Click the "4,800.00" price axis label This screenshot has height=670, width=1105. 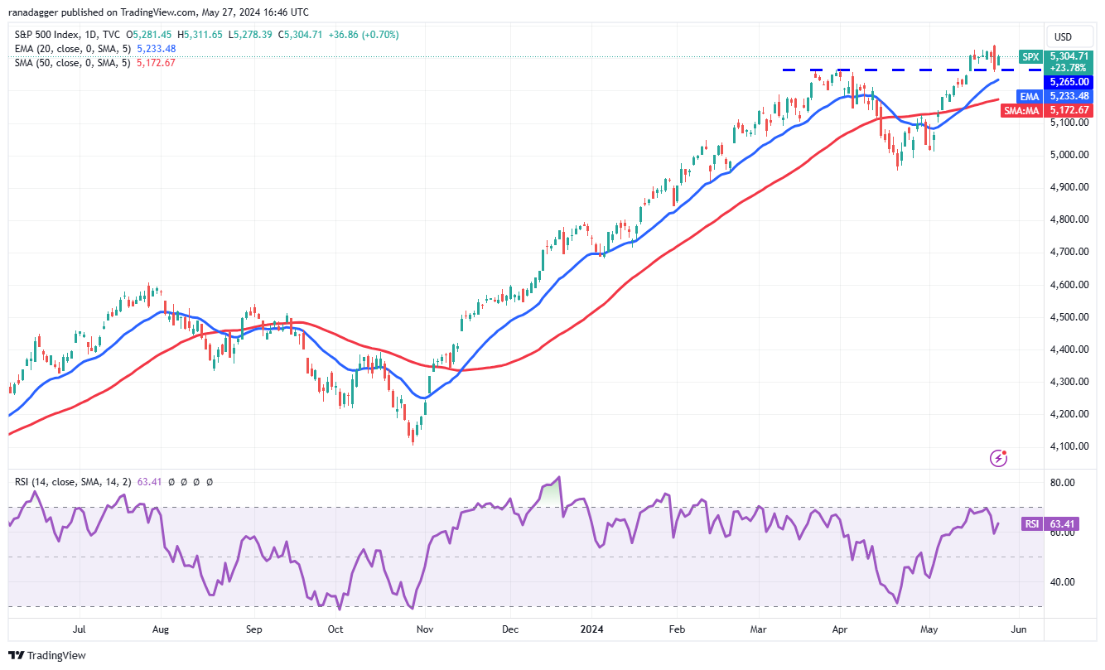(1069, 219)
